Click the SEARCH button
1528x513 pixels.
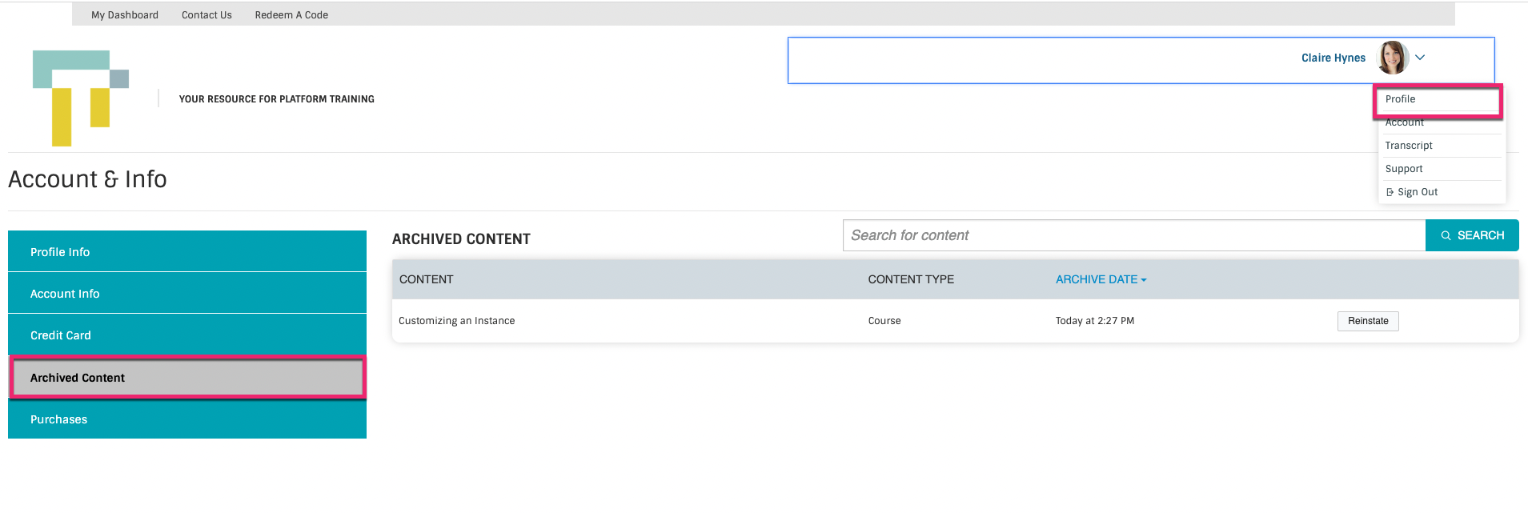click(1472, 235)
